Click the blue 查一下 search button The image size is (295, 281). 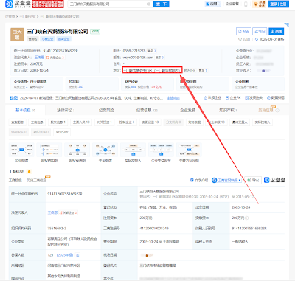pos(162,4)
